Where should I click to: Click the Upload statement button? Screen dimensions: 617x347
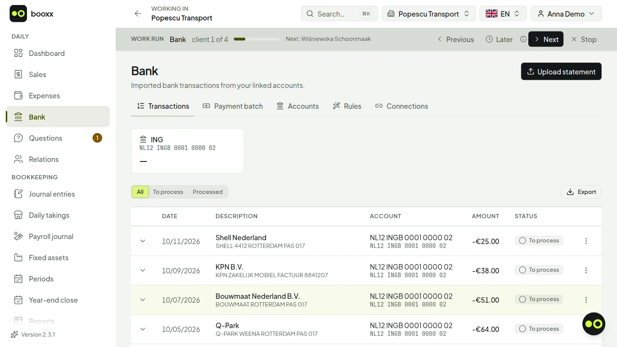(x=561, y=71)
